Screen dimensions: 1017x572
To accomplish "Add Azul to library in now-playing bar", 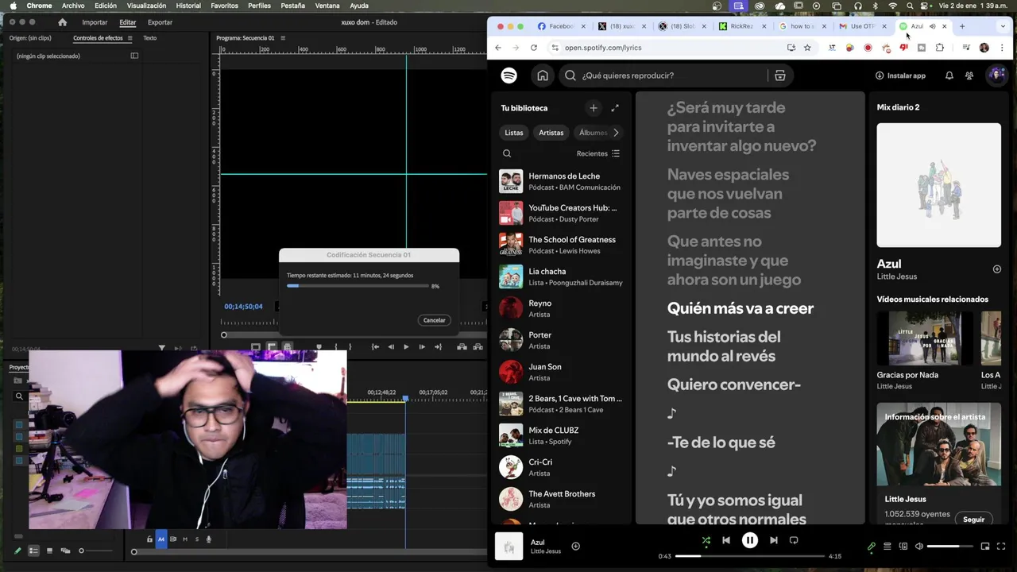I will point(576,546).
